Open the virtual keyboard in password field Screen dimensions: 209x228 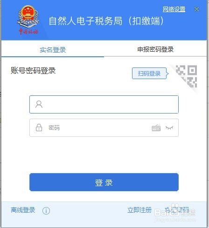tap(156, 128)
